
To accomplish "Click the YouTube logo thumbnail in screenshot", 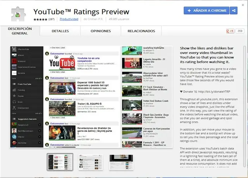I will (62, 63).
